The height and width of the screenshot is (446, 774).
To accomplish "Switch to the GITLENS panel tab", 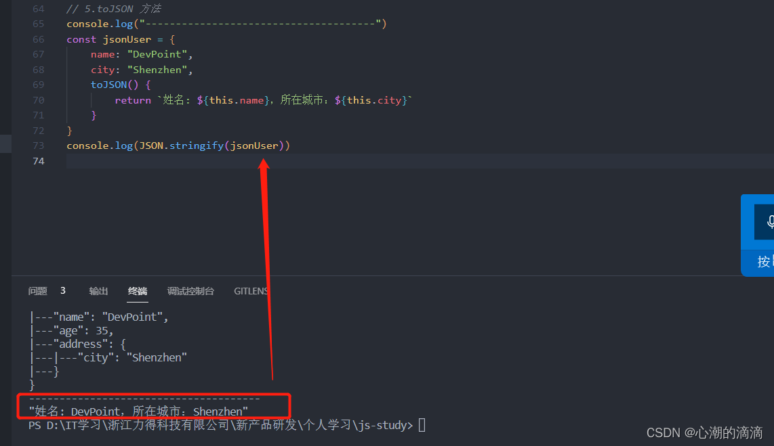I will click(251, 291).
